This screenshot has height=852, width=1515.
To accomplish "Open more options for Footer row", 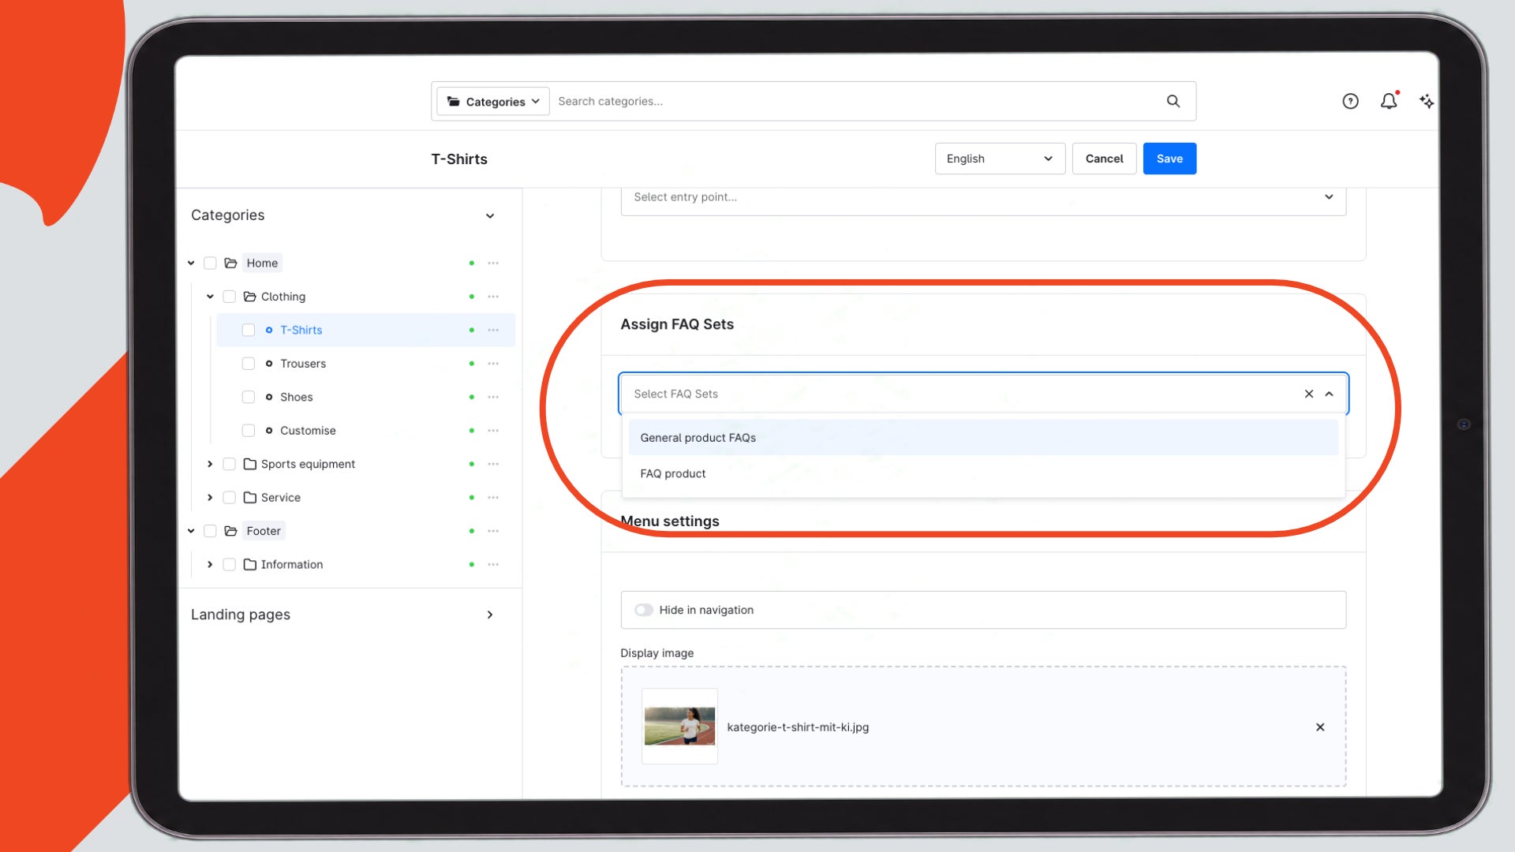I will [493, 531].
